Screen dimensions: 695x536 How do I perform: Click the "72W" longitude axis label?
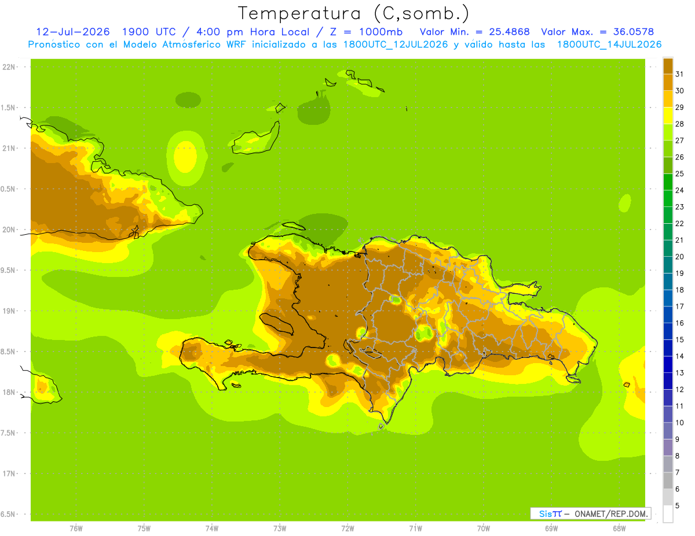(x=348, y=528)
